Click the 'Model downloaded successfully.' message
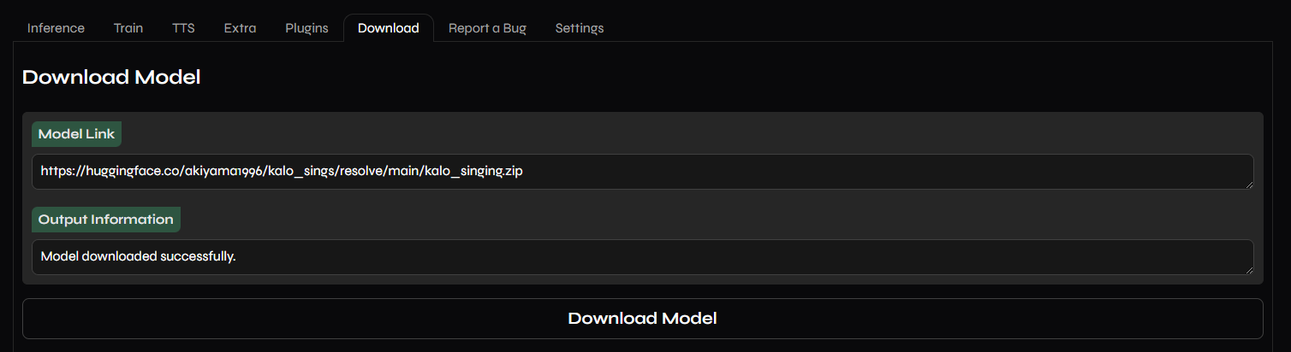1291x352 pixels. click(x=138, y=256)
